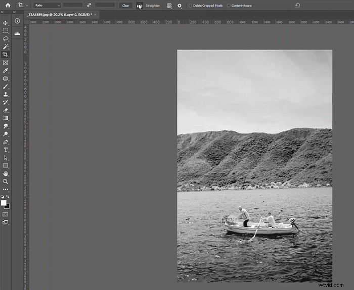
Task: Toggle Quick Mask mode icon
Action: [x=6, y=214]
